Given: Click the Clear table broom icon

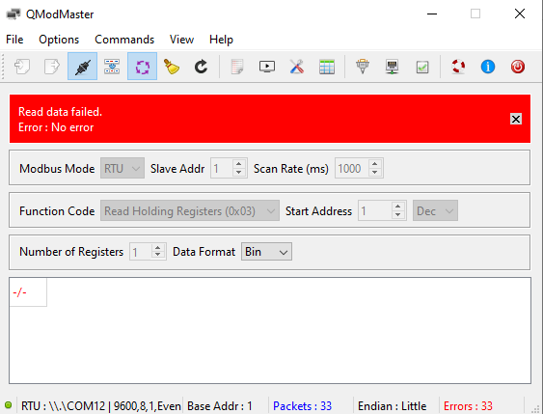Looking at the screenshot, I should click(x=172, y=67).
